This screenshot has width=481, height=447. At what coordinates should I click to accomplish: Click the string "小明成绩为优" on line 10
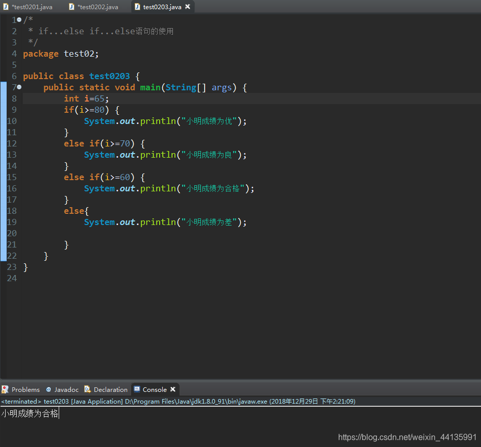tap(209, 121)
